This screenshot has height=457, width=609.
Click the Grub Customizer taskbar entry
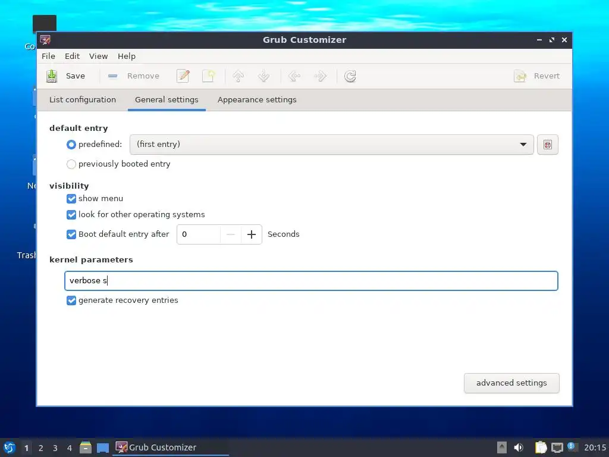click(x=171, y=447)
